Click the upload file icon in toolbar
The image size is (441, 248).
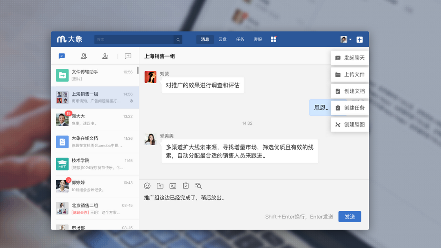point(160,186)
